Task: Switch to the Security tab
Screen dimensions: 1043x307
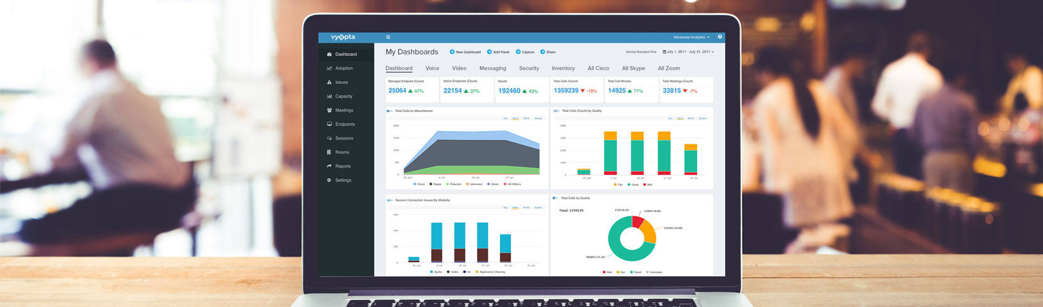Action: (529, 68)
